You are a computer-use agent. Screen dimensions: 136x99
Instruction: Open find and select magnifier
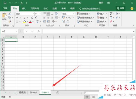[117, 18]
